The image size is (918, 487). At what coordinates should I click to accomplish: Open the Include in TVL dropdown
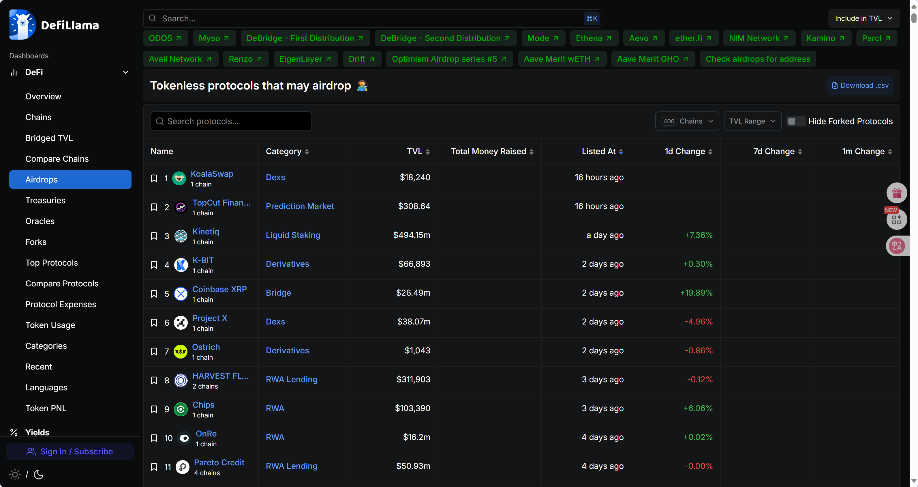863,18
